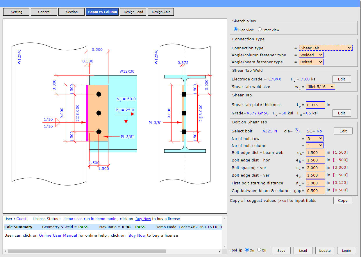Open the Online User Manual link
Screen dimensions: 361x257
tap(58, 235)
